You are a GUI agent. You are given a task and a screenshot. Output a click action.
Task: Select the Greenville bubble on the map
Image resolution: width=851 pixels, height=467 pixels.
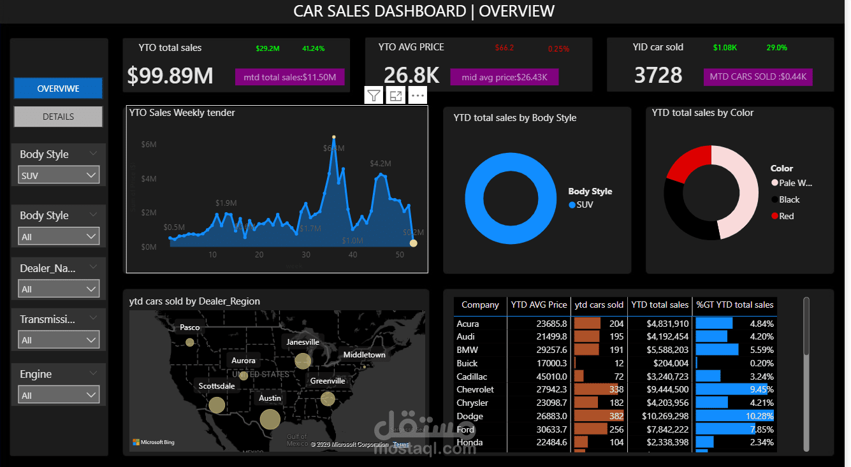[x=328, y=399]
